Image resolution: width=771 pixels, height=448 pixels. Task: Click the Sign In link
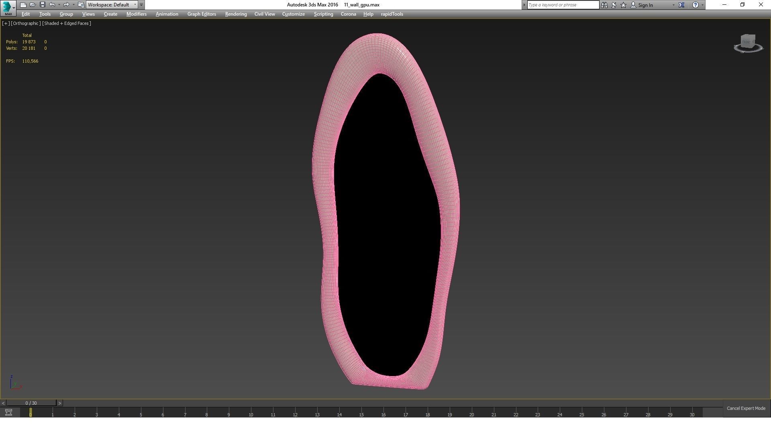pyautogui.click(x=645, y=5)
